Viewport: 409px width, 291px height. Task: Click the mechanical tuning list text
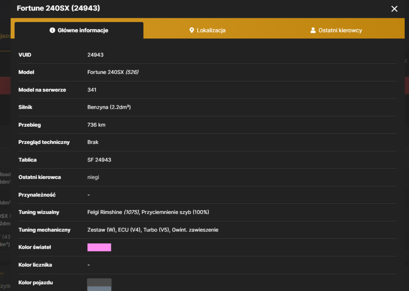pos(153,230)
